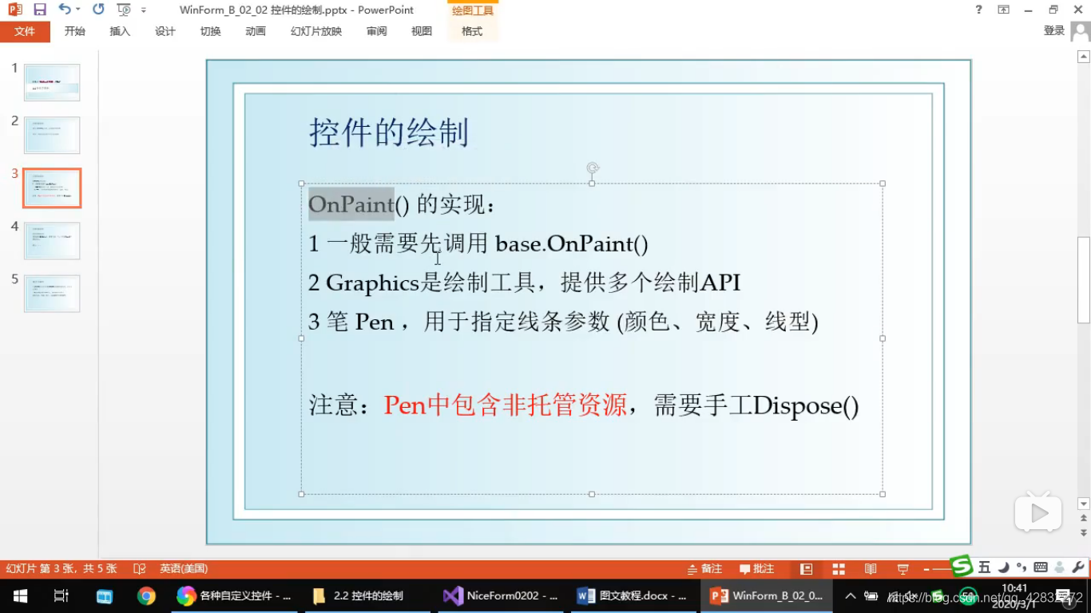Click the vertical scrollbar thumb
Image resolution: width=1091 pixels, height=613 pixels.
[x=1084, y=279]
